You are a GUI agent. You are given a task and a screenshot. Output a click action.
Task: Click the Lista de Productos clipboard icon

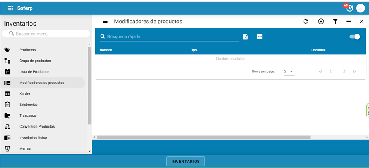point(8,72)
